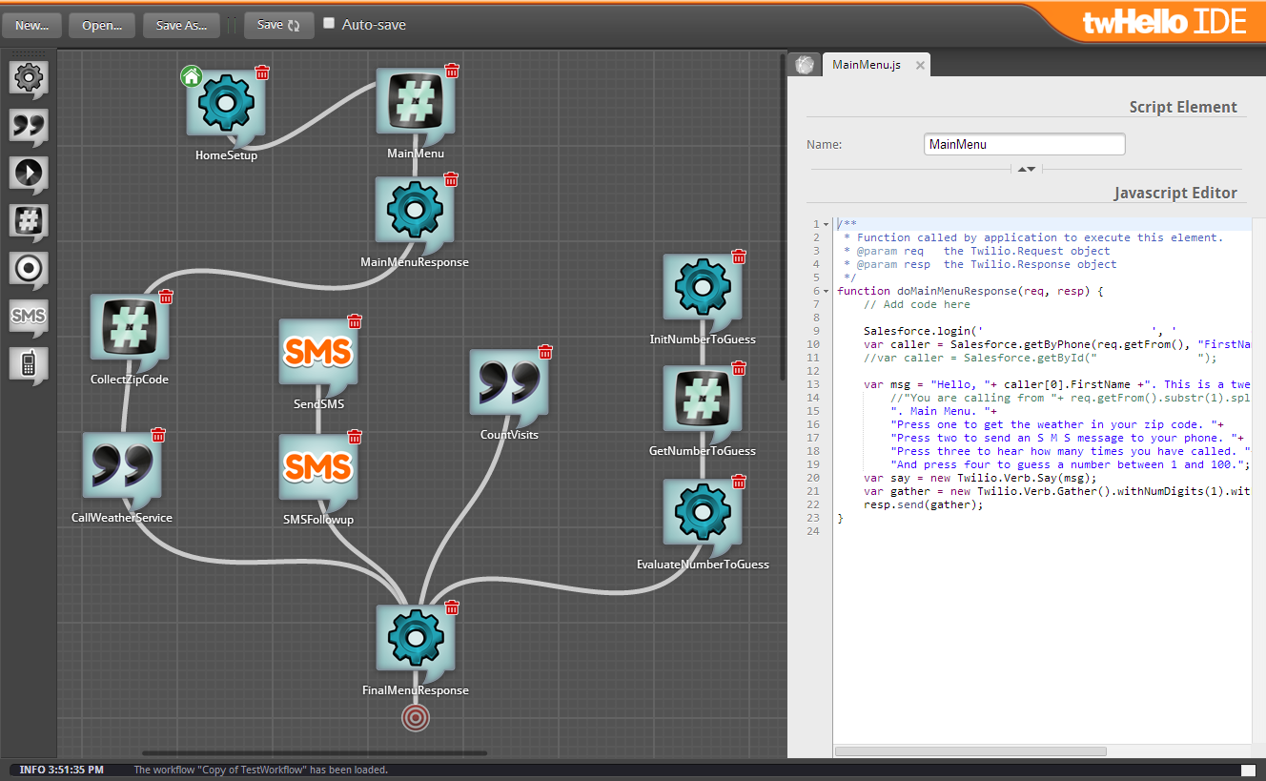The height and width of the screenshot is (781, 1266).
Task: Fold the function at line 6
Action: point(827,291)
